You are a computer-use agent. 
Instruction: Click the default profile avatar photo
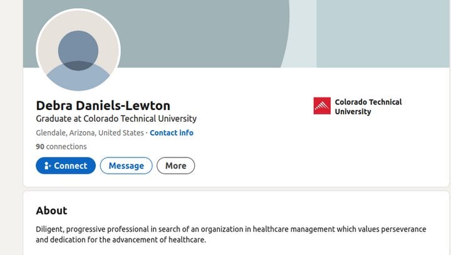(78, 51)
